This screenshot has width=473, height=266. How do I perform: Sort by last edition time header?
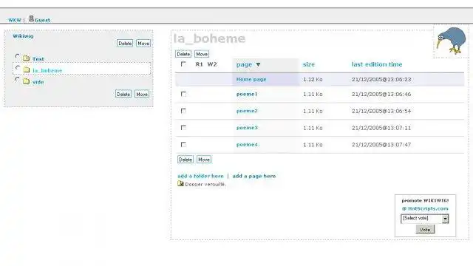click(x=377, y=64)
